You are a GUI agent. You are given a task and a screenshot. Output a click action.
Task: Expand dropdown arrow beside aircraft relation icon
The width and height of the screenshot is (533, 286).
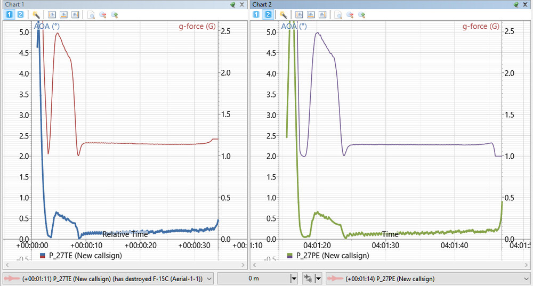pyautogui.click(x=319, y=279)
